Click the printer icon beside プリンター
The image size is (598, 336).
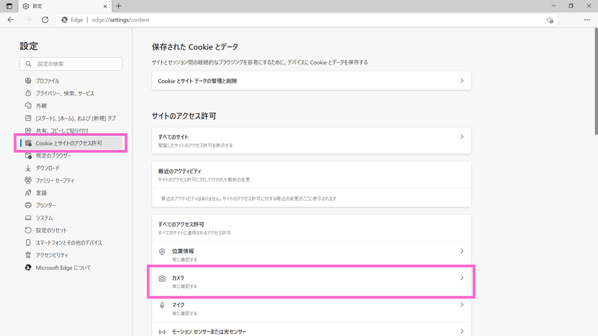point(28,205)
